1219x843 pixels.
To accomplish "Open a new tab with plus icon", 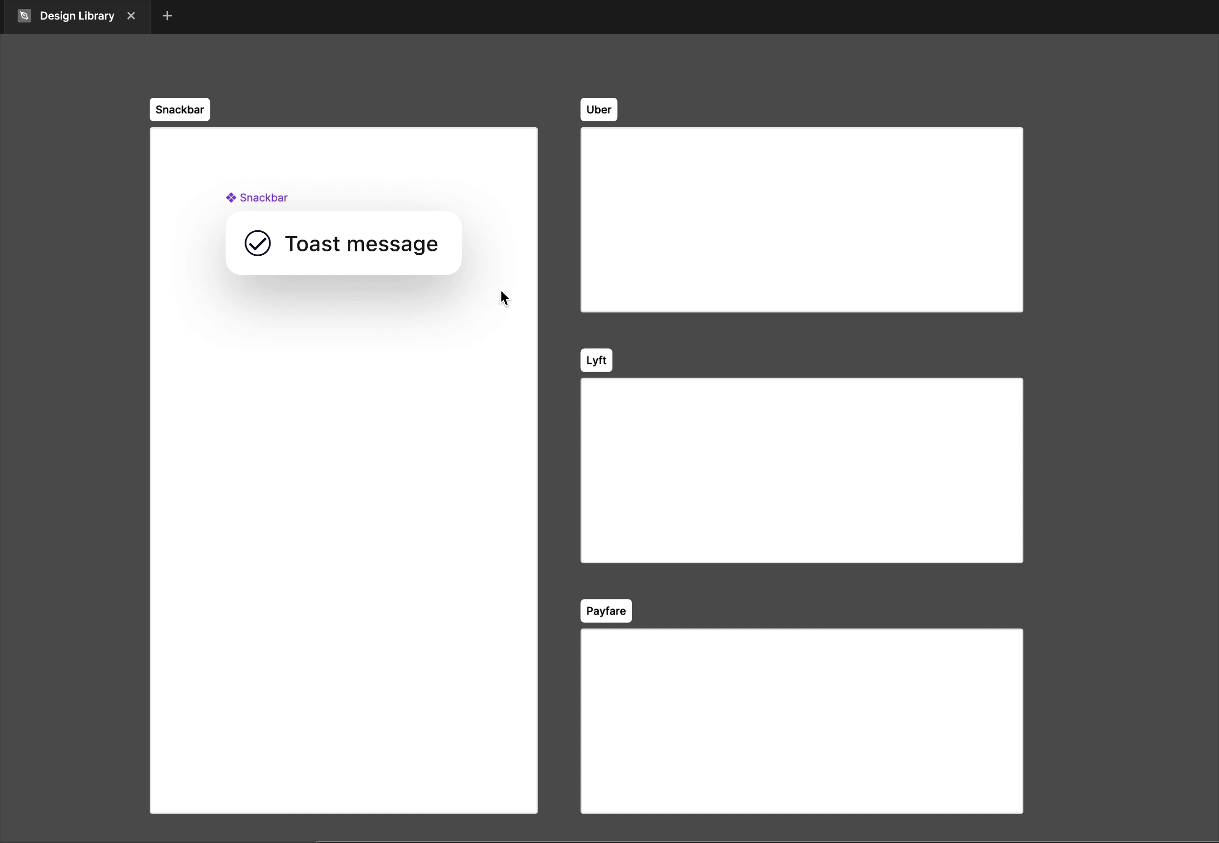I will tap(167, 16).
